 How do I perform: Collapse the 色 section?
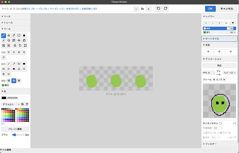tap(15, 91)
